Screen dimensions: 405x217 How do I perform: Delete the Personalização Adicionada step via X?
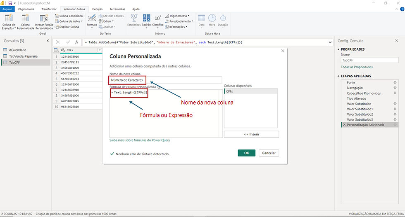(344, 125)
